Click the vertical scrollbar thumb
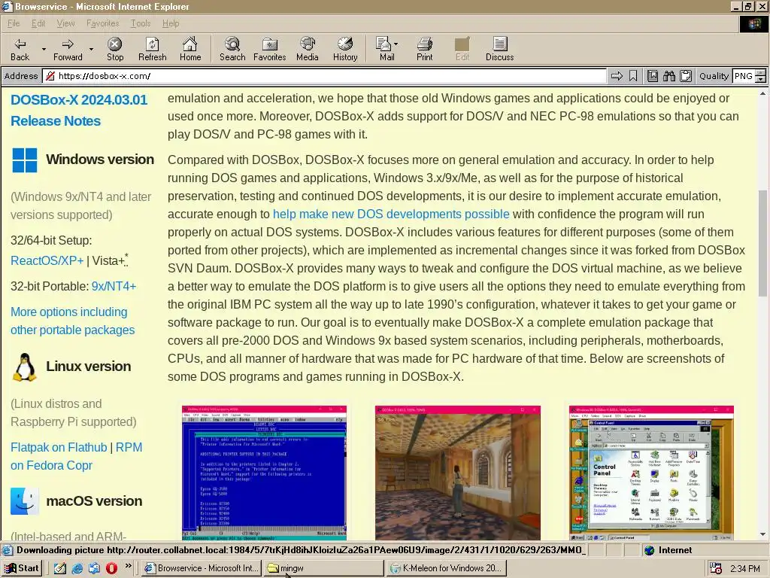Screen dimensions: 770x578 [762, 243]
